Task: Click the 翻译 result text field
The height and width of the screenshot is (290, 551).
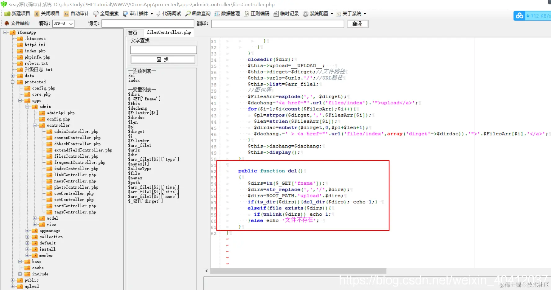Action: pos(278,24)
